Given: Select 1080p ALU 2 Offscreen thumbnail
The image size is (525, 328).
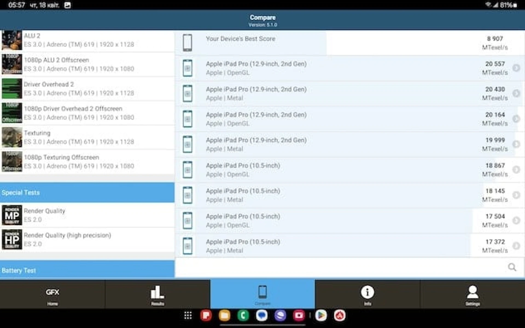Looking at the screenshot, I should tap(12, 64).
